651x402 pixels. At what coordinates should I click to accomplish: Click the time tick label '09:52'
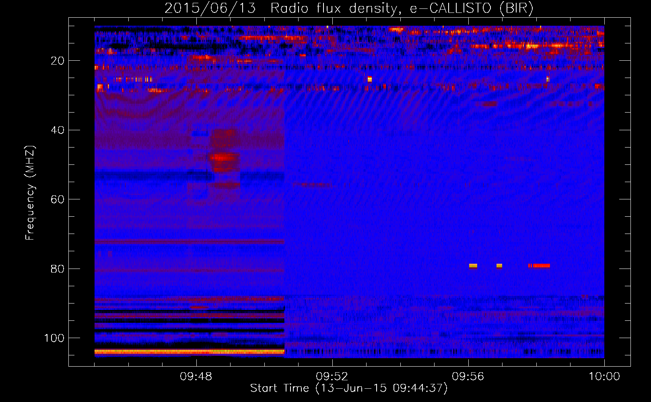332,377
